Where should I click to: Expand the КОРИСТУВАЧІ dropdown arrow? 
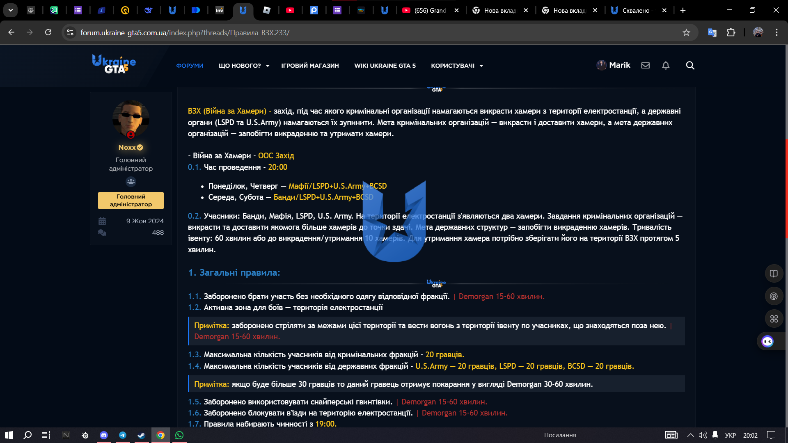(x=481, y=66)
